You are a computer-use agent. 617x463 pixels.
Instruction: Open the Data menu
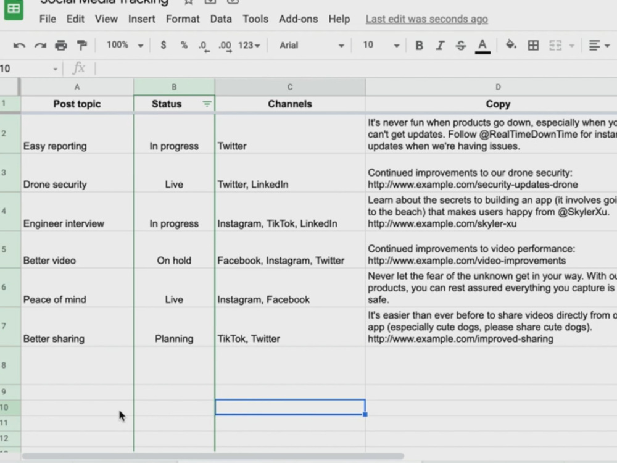pyautogui.click(x=221, y=19)
